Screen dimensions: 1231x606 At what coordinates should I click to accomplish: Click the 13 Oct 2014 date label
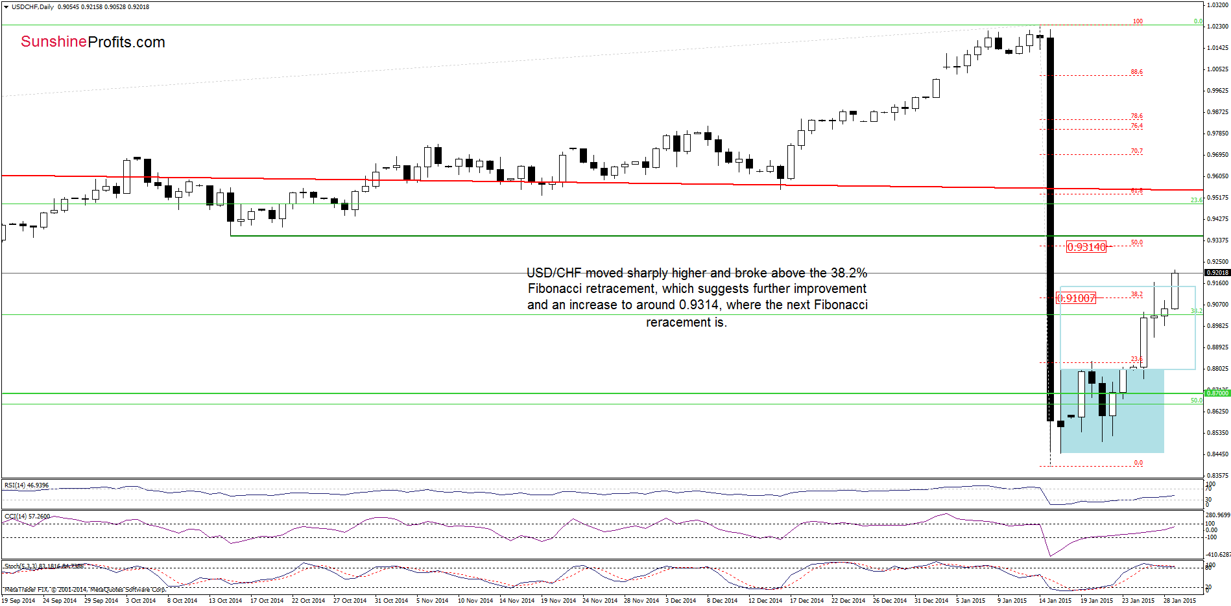pos(225,600)
